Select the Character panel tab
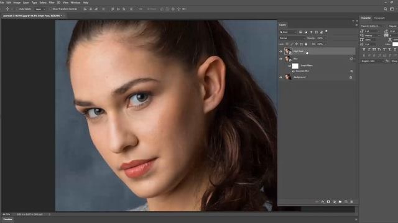Viewport: 398px width, 223px height. coord(366,18)
